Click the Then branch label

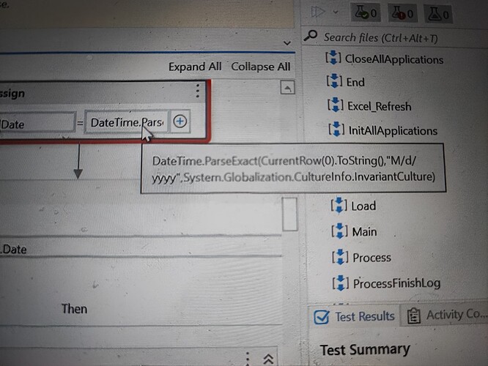[x=74, y=309]
